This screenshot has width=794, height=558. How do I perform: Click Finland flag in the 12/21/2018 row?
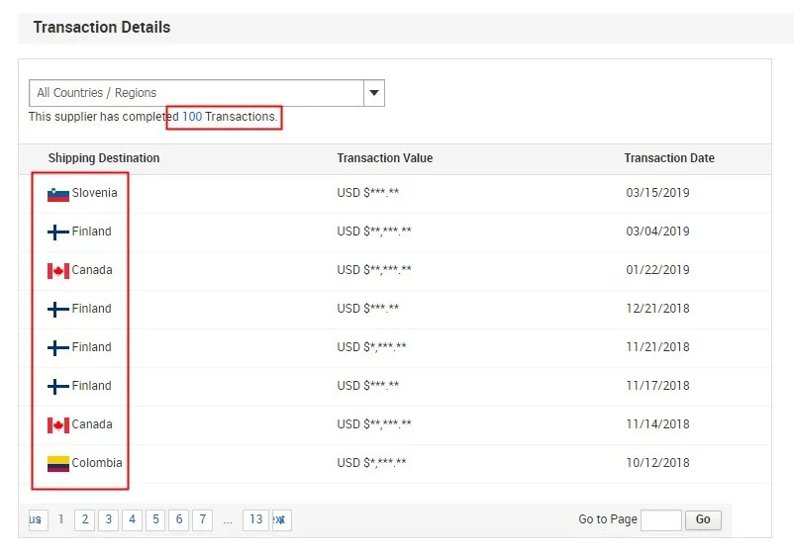[57, 310]
